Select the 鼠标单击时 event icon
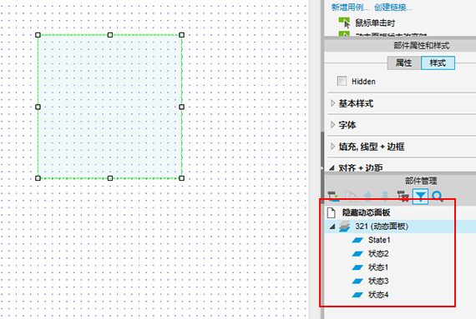The width and height of the screenshot is (476, 319). [x=344, y=22]
